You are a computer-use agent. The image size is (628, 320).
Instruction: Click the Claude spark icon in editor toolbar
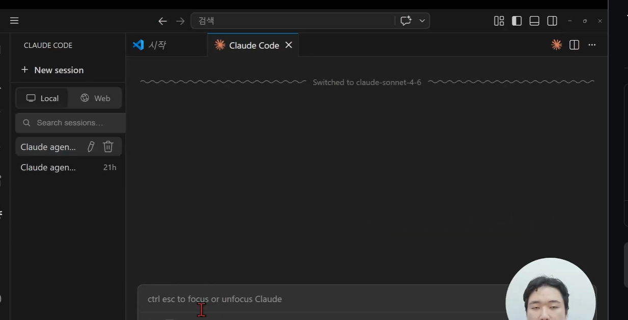557,45
